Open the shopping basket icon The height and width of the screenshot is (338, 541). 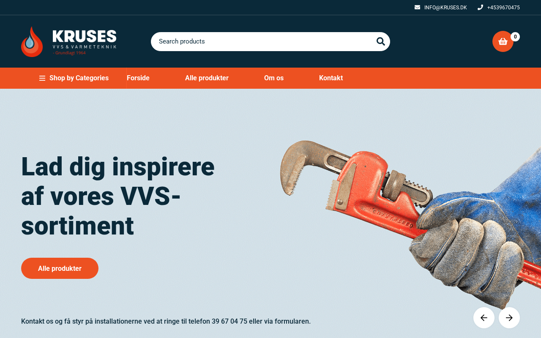pyautogui.click(x=503, y=41)
